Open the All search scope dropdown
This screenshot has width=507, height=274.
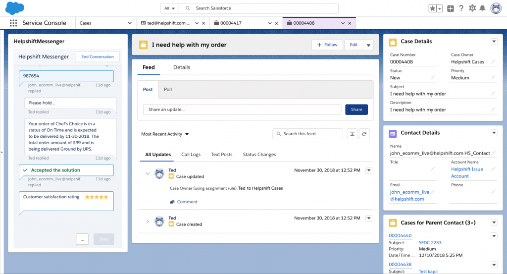[x=169, y=8]
